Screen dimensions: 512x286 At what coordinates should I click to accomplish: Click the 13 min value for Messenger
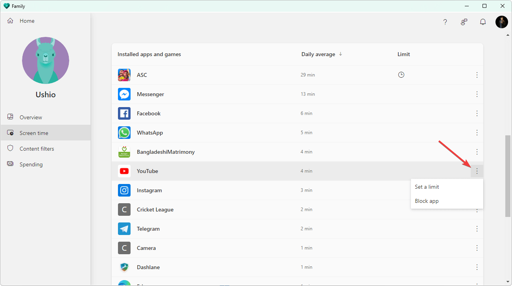click(308, 94)
